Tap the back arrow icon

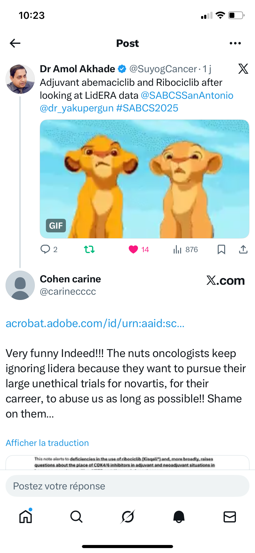[15, 43]
